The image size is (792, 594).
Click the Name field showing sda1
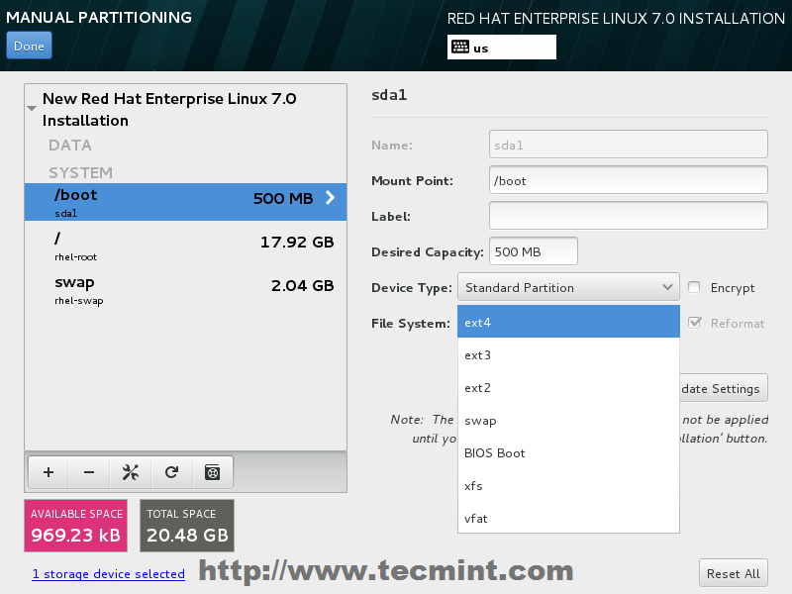[629, 145]
